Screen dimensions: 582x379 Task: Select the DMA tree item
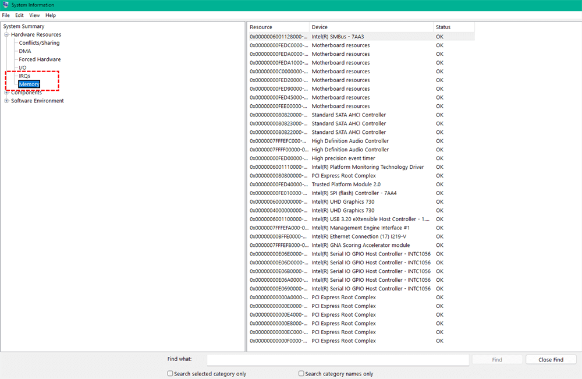(x=25, y=51)
